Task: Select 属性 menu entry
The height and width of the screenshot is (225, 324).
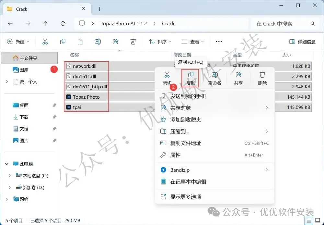Action: point(214,155)
